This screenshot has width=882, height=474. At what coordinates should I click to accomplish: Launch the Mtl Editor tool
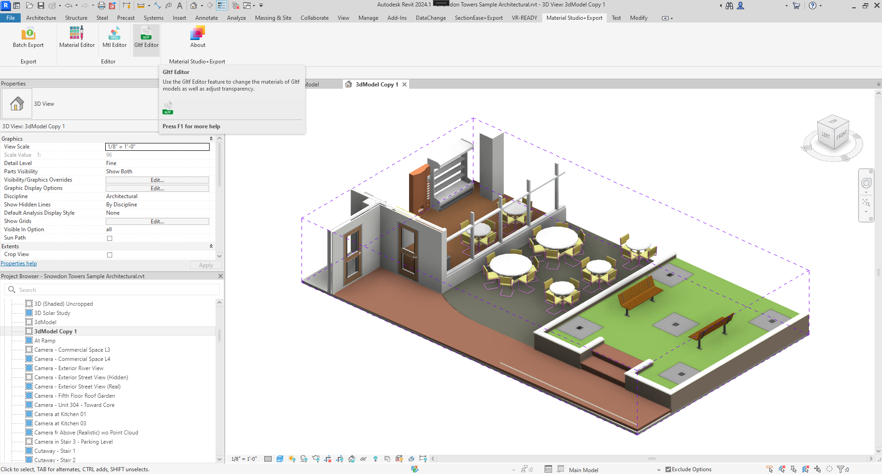114,37
